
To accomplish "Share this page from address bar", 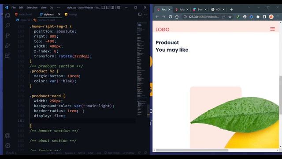I will (223, 17).
